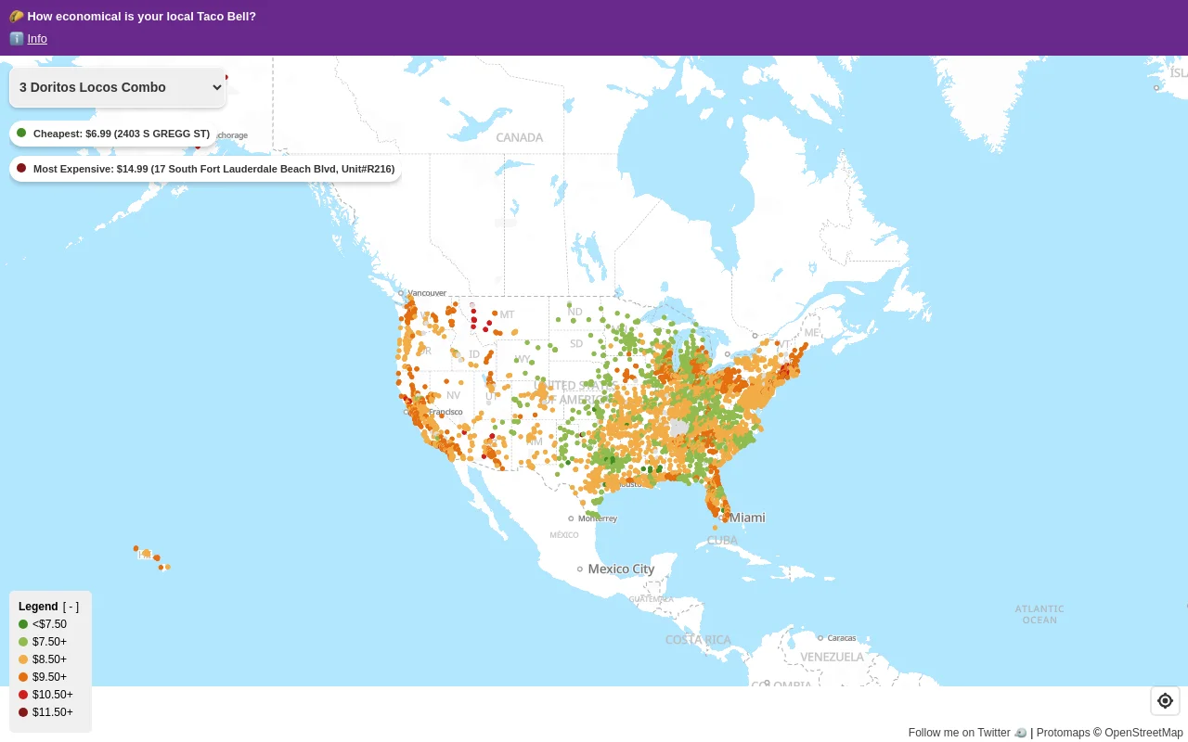Click the $8.50+ legend entry
This screenshot has width=1188, height=742.
point(43,659)
